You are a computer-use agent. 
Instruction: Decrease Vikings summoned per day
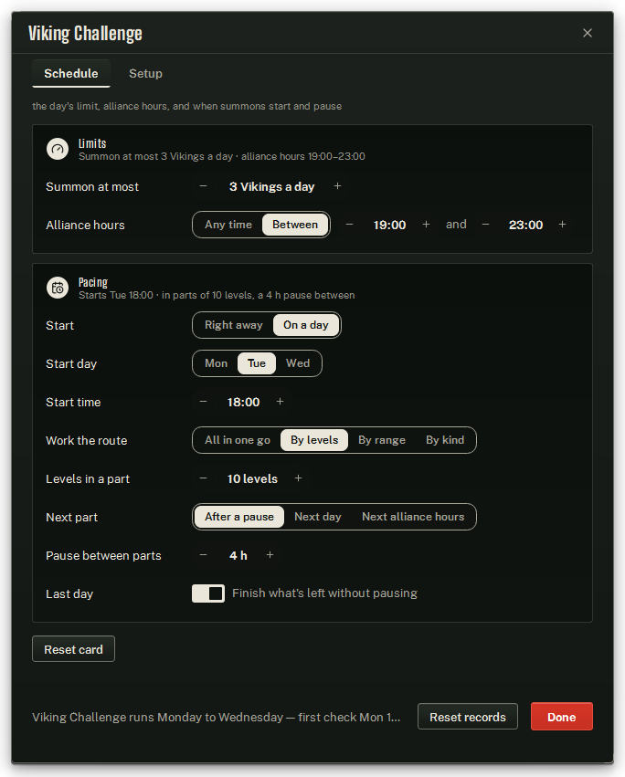[x=204, y=186]
